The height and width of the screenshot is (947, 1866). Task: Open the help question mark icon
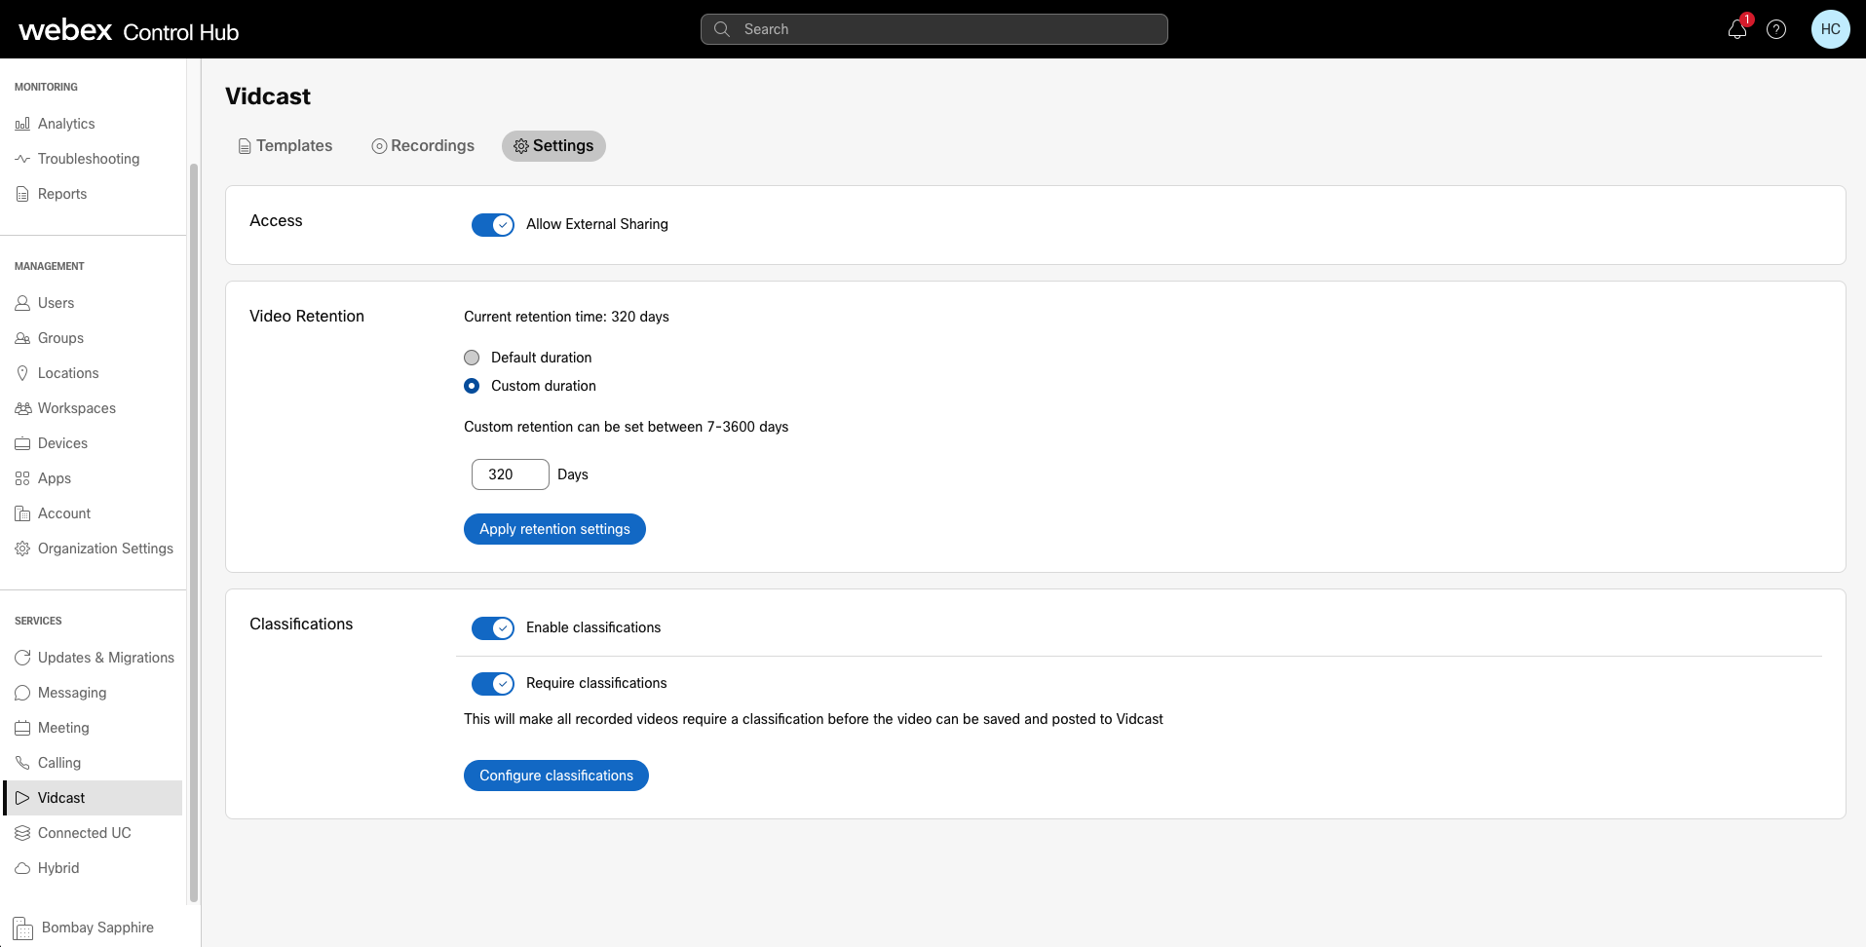1776,29
